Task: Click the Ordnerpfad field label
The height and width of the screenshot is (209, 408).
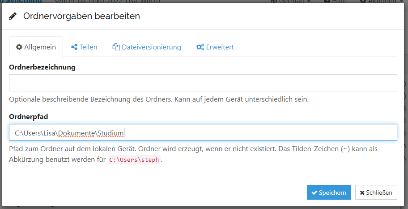Action: coord(28,116)
